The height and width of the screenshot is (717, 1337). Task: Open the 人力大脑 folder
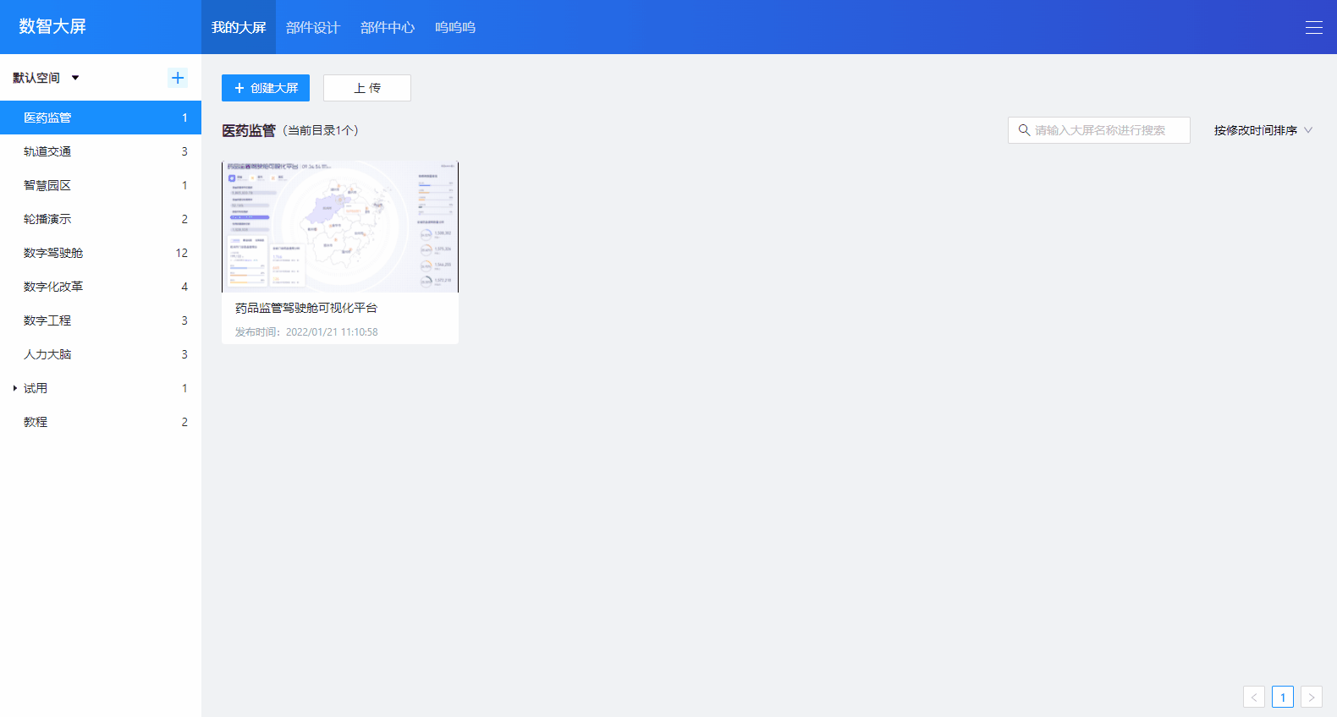pyautogui.click(x=47, y=354)
